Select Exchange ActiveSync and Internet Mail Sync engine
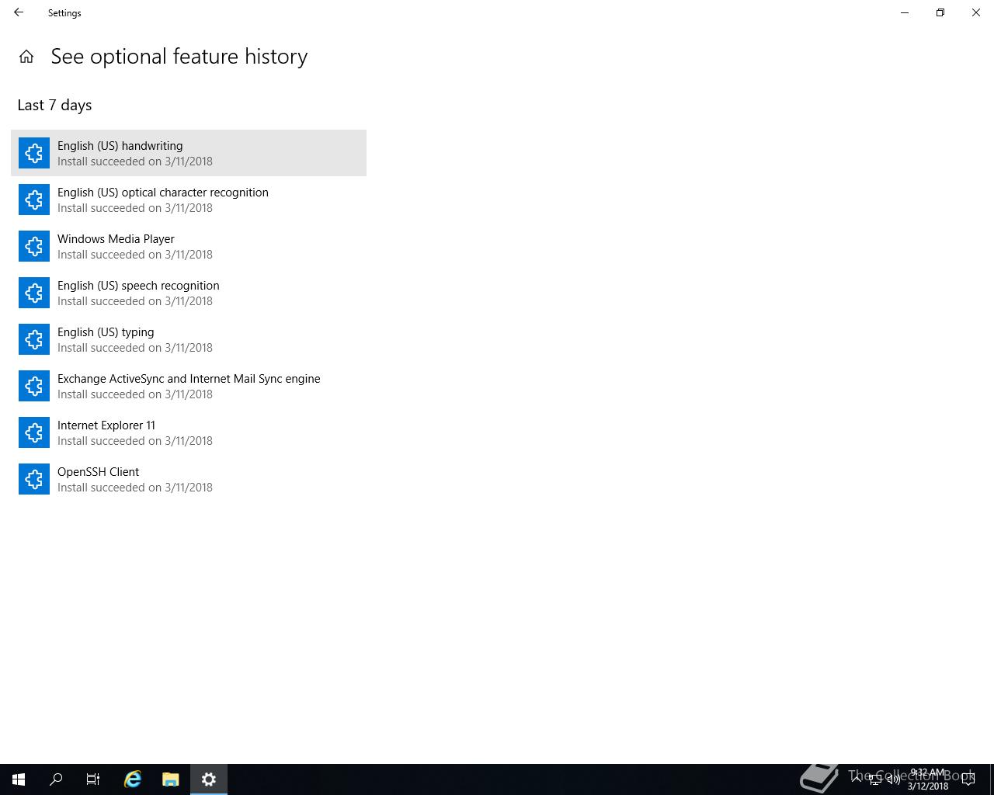Image resolution: width=994 pixels, height=795 pixels. (x=189, y=386)
